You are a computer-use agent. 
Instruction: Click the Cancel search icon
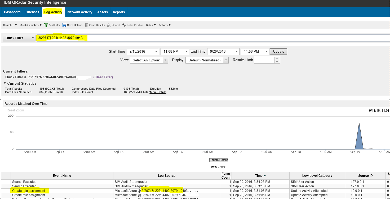pos(109,25)
